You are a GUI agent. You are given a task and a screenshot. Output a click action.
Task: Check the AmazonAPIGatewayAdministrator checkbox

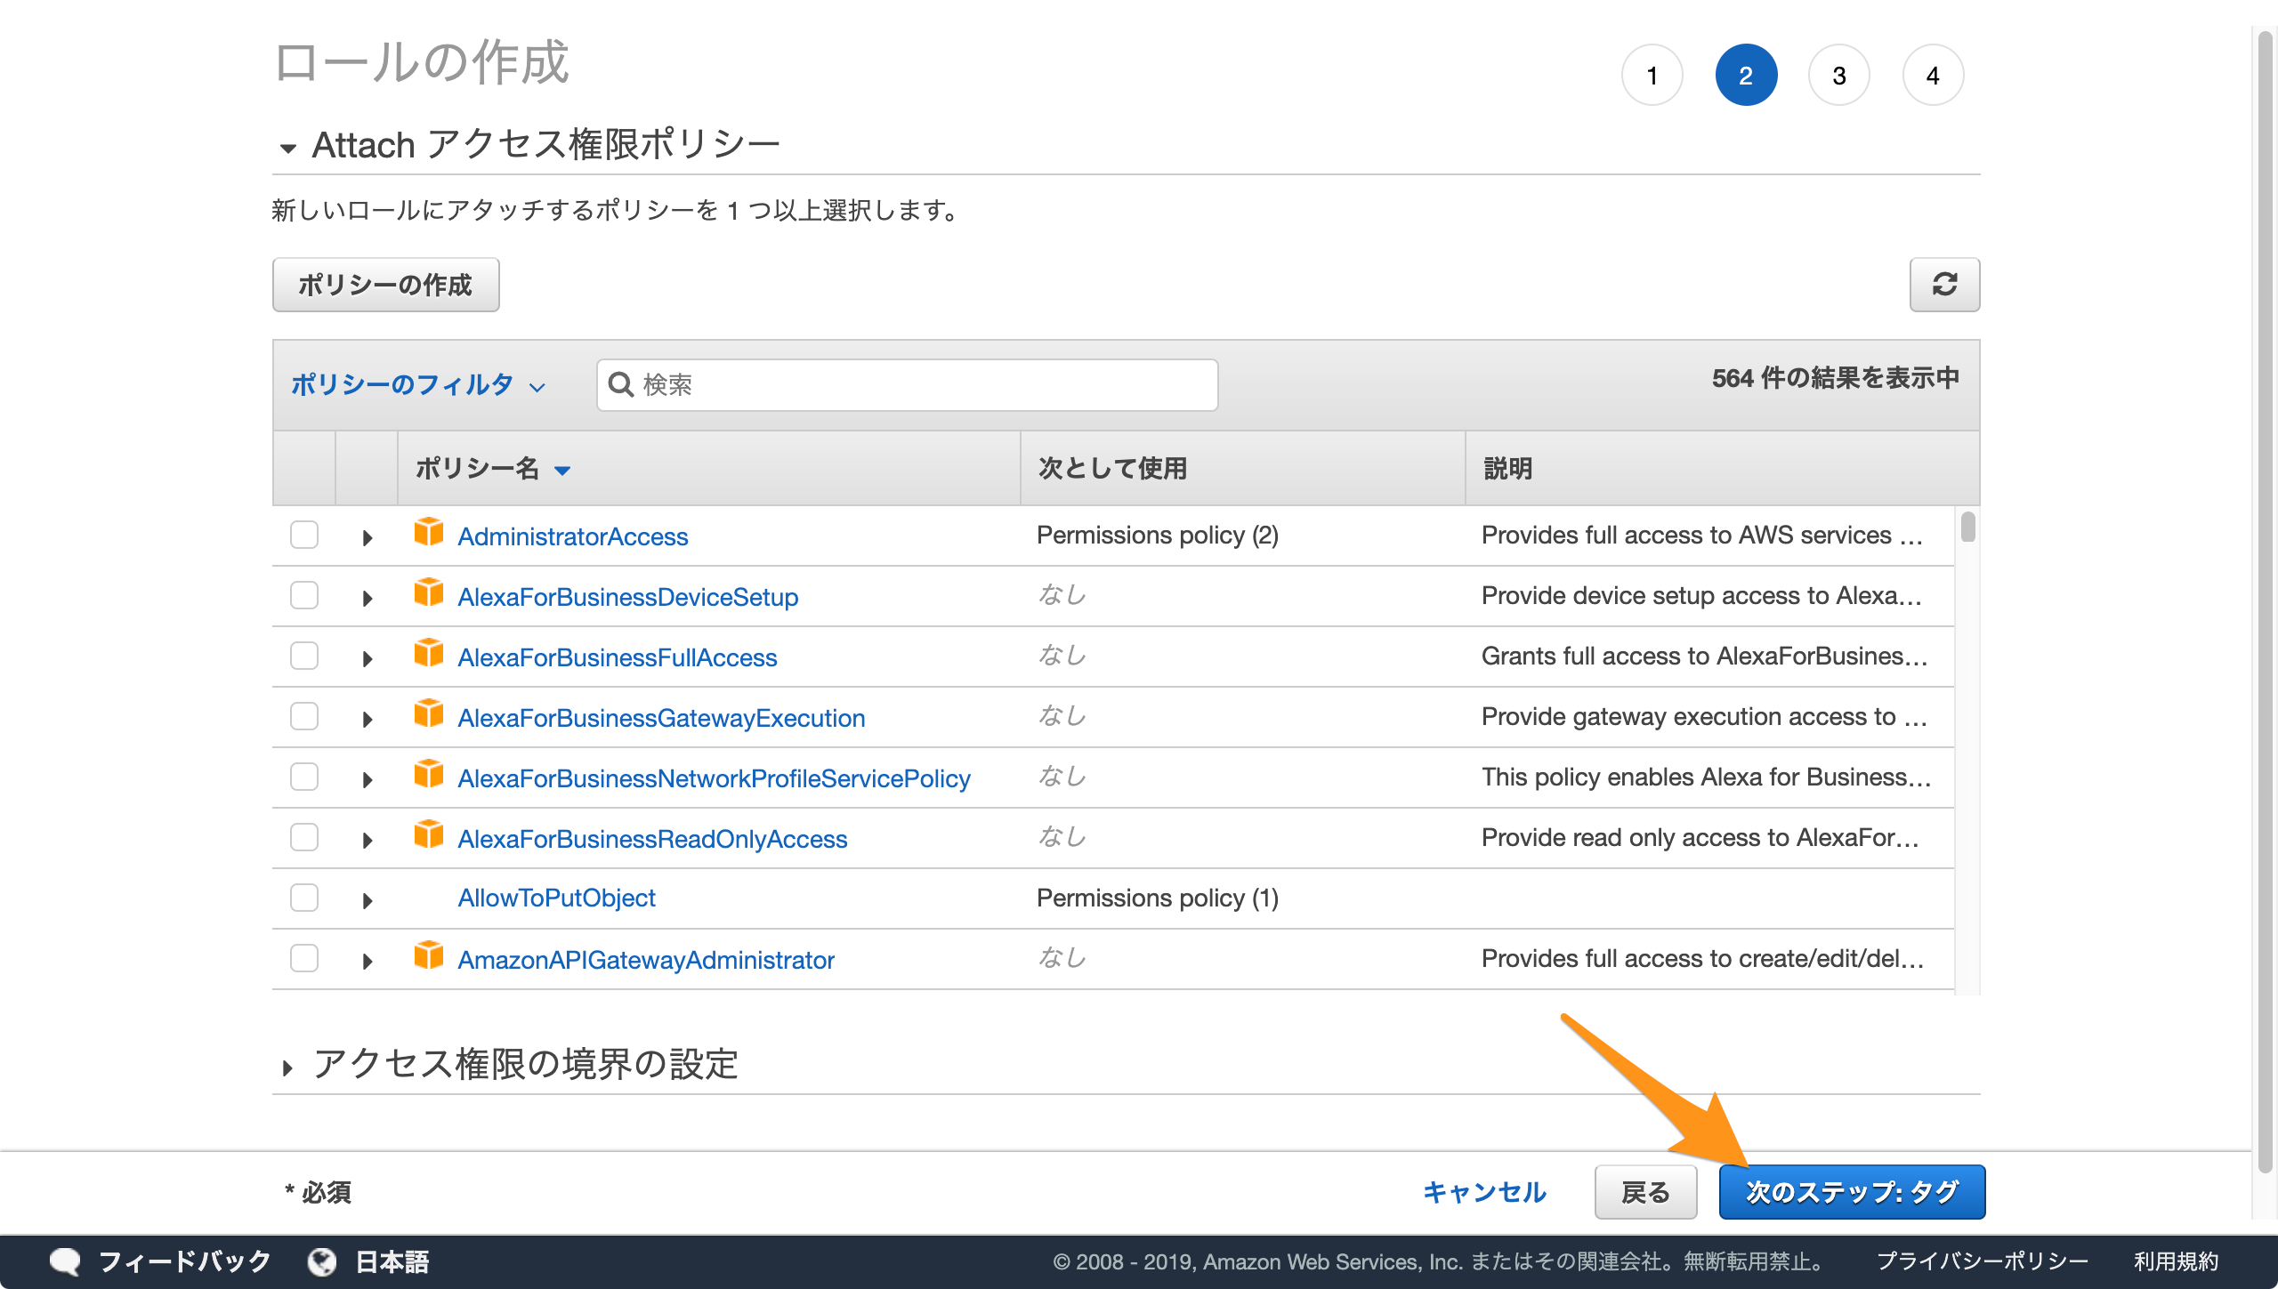pos(304,958)
